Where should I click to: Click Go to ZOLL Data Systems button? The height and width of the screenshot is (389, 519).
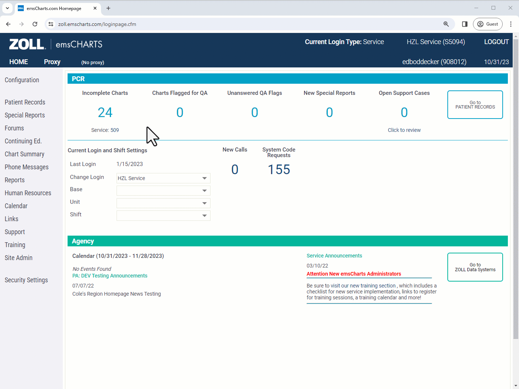[475, 267]
